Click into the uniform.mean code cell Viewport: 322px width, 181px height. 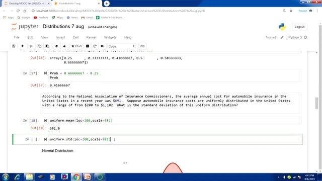tap(175, 121)
